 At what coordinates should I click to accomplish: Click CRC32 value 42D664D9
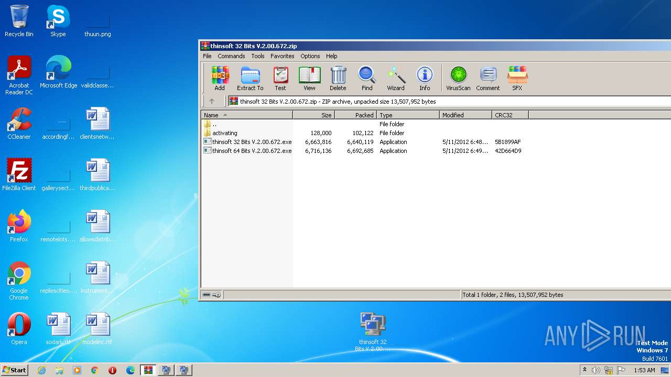(x=507, y=151)
